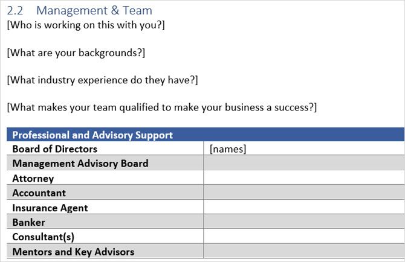The height and width of the screenshot is (262, 405).
Task: Click the team qualified success placeholder line
Action: [161, 107]
